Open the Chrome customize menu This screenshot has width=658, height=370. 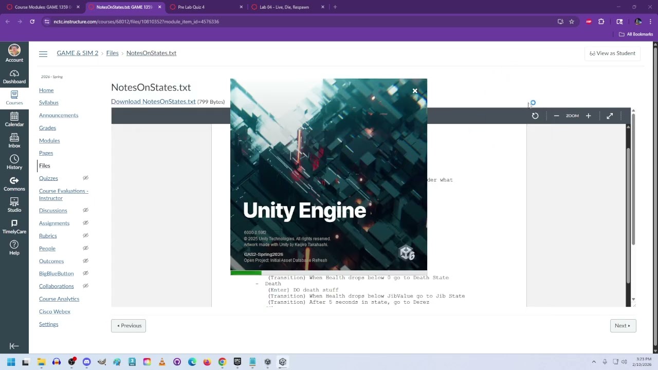pos(650,22)
